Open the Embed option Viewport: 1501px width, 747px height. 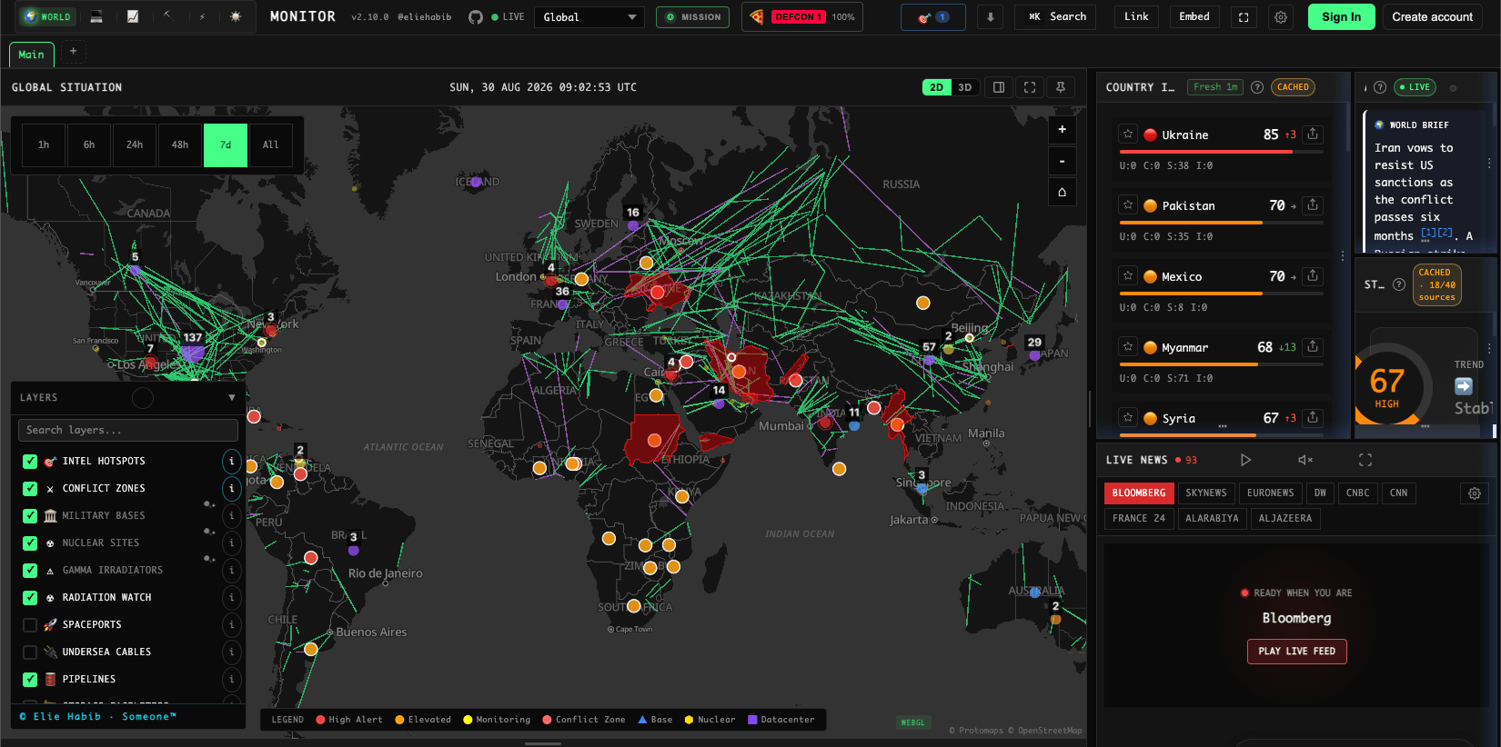pos(1194,17)
